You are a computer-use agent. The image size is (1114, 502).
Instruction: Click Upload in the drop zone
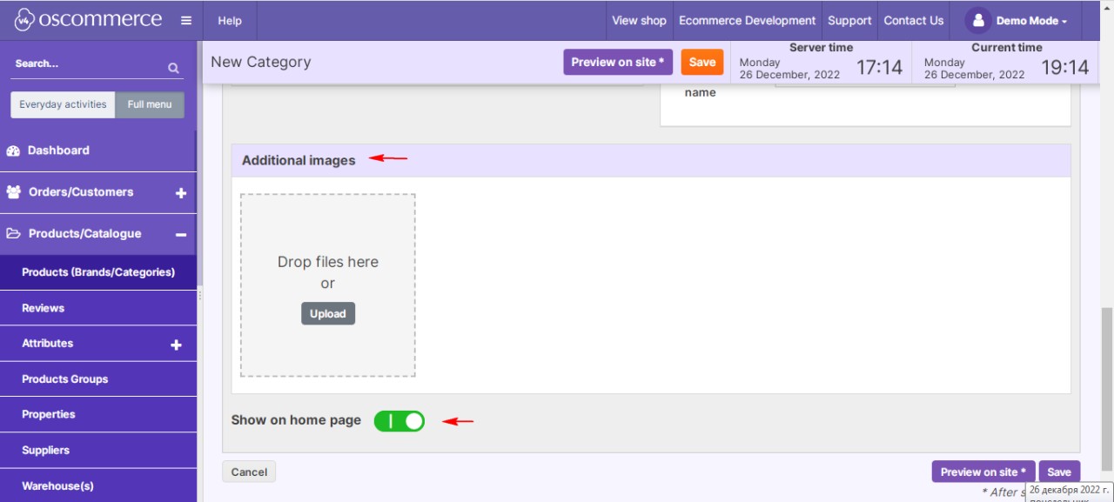click(x=328, y=314)
